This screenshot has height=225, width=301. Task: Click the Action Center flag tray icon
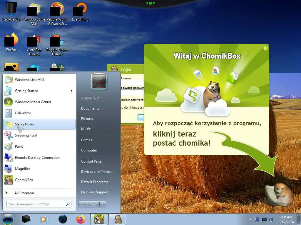pos(257,219)
